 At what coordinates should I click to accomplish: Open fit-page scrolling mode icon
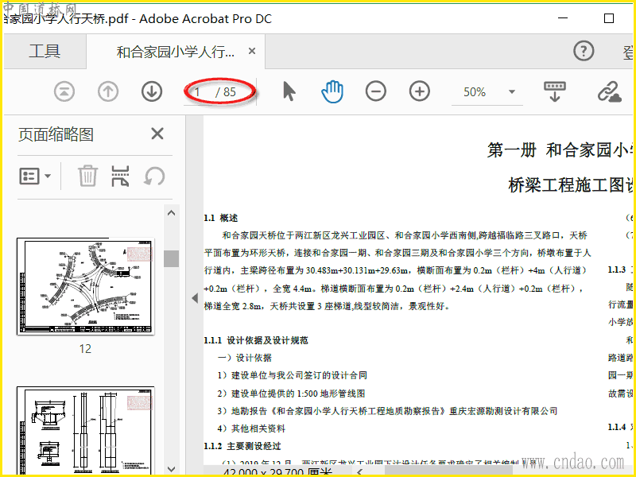point(554,91)
